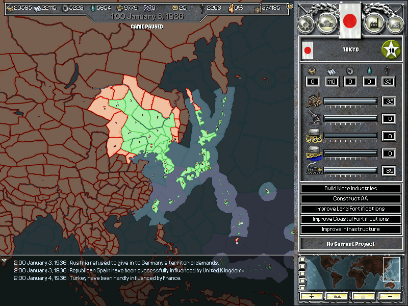Click Improve Infrastructure button
The image size is (408, 306).
[350, 229]
